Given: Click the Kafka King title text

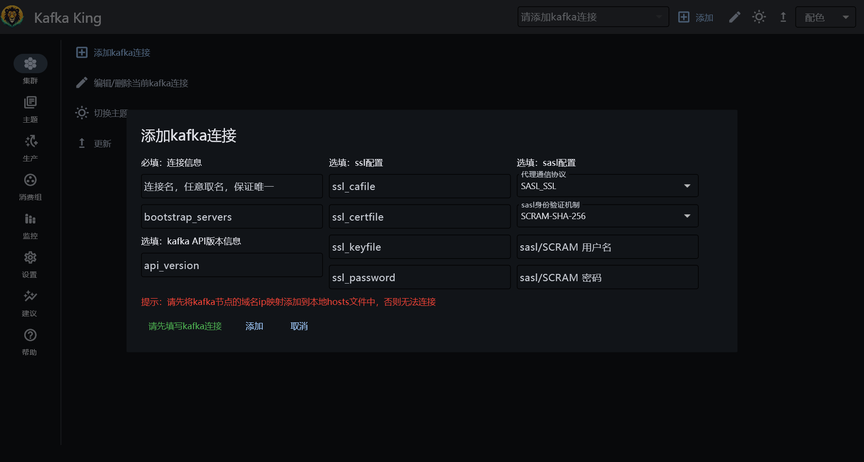Looking at the screenshot, I should 68,18.
